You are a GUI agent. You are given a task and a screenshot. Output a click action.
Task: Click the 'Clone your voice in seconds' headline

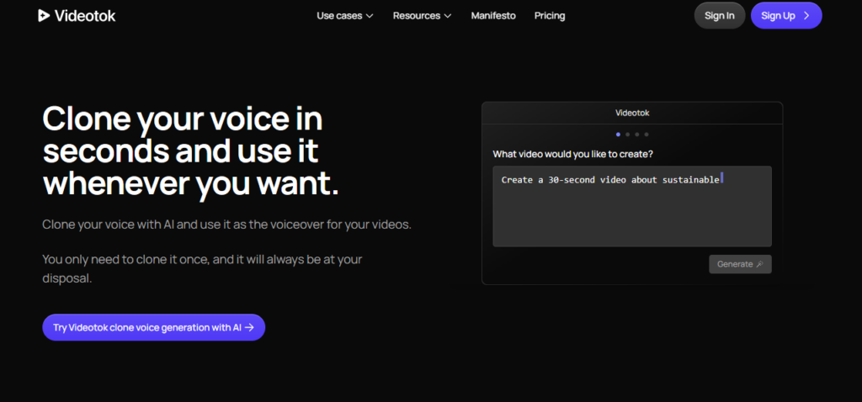coord(190,150)
